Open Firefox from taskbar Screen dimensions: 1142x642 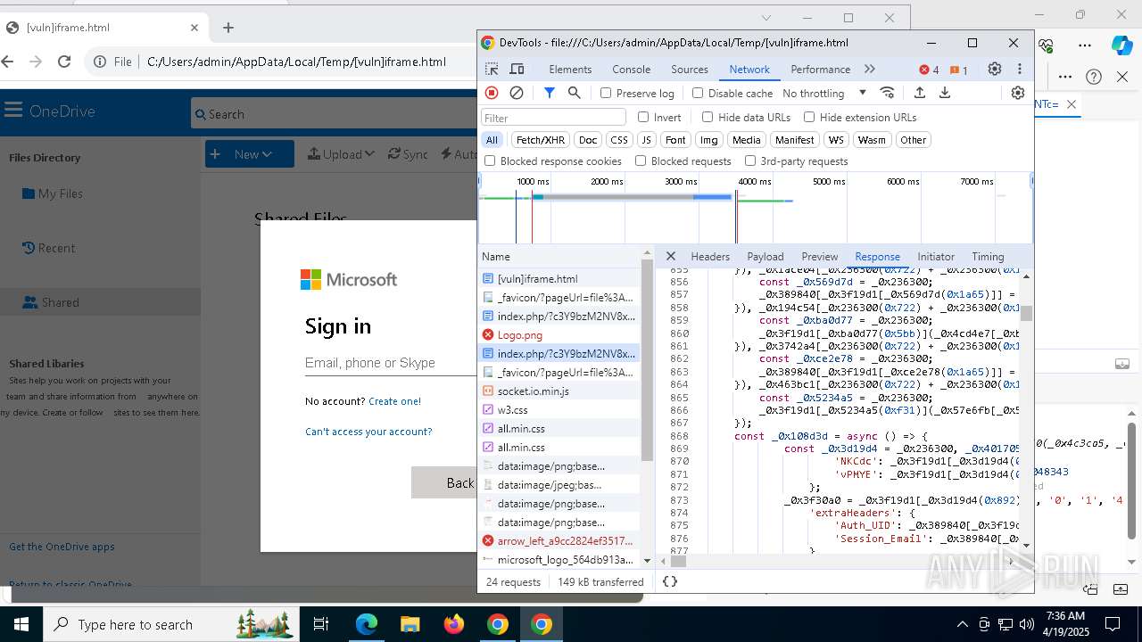click(x=454, y=624)
